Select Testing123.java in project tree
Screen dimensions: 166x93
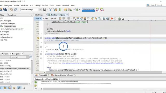point(10,26)
